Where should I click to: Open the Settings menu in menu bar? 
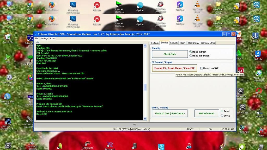44,39
